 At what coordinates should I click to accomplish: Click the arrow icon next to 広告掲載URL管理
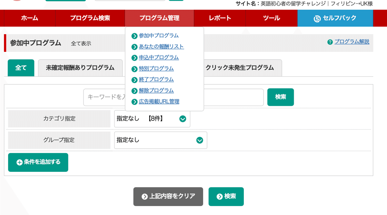134,101
